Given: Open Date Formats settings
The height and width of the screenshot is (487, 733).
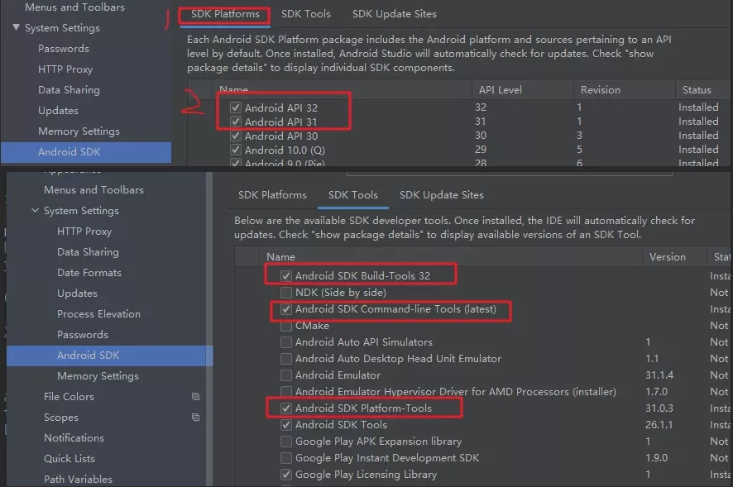Looking at the screenshot, I should coord(89,273).
